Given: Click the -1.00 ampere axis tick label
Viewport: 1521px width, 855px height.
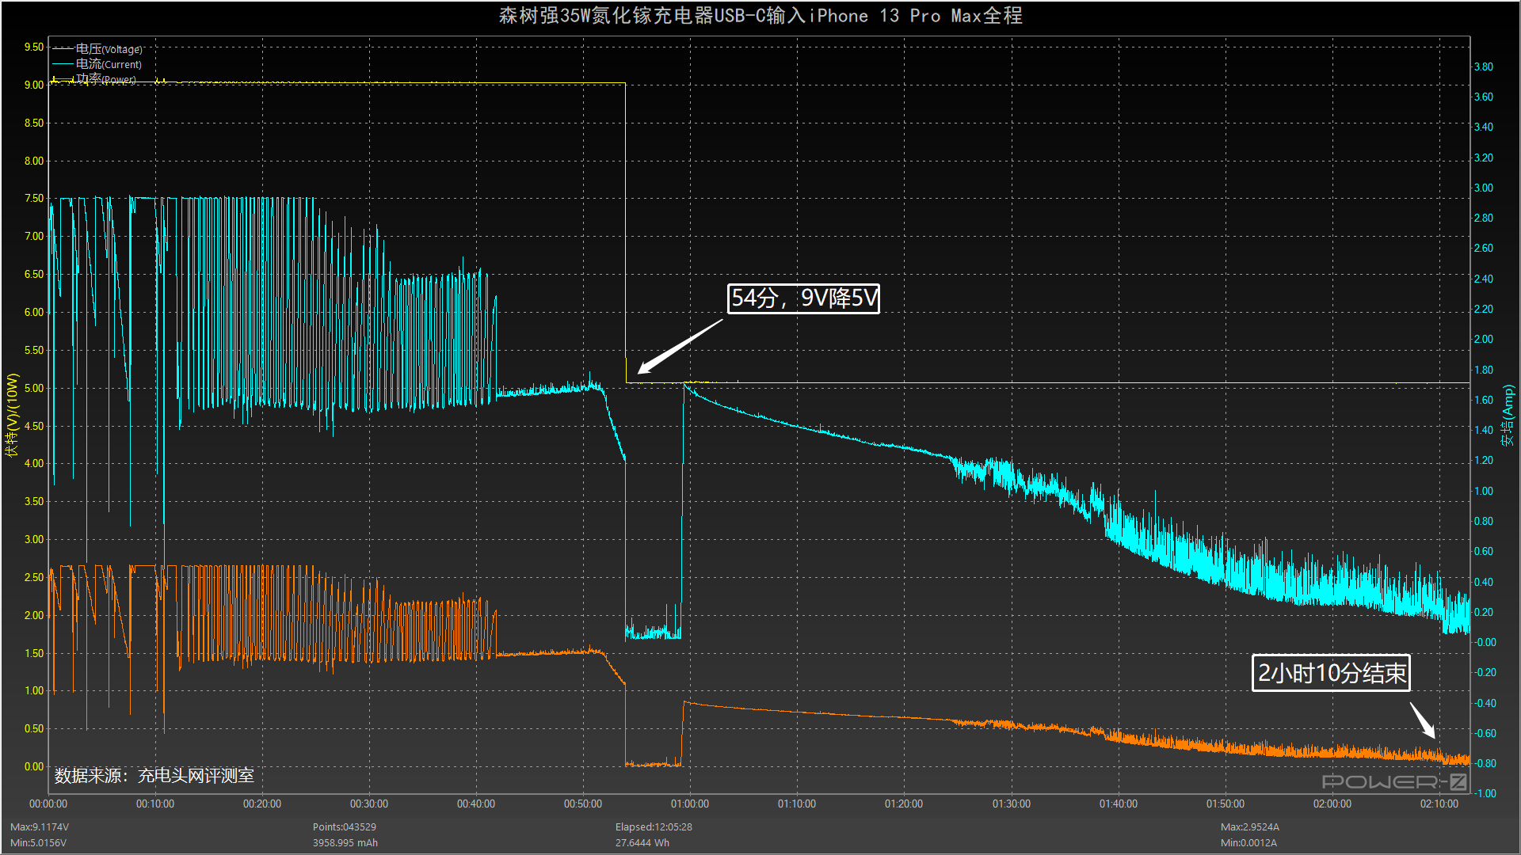Looking at the screenshot, I should (x=1485, y=793).
